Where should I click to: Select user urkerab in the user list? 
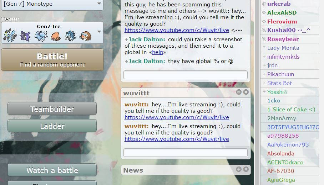click(290, 4)
